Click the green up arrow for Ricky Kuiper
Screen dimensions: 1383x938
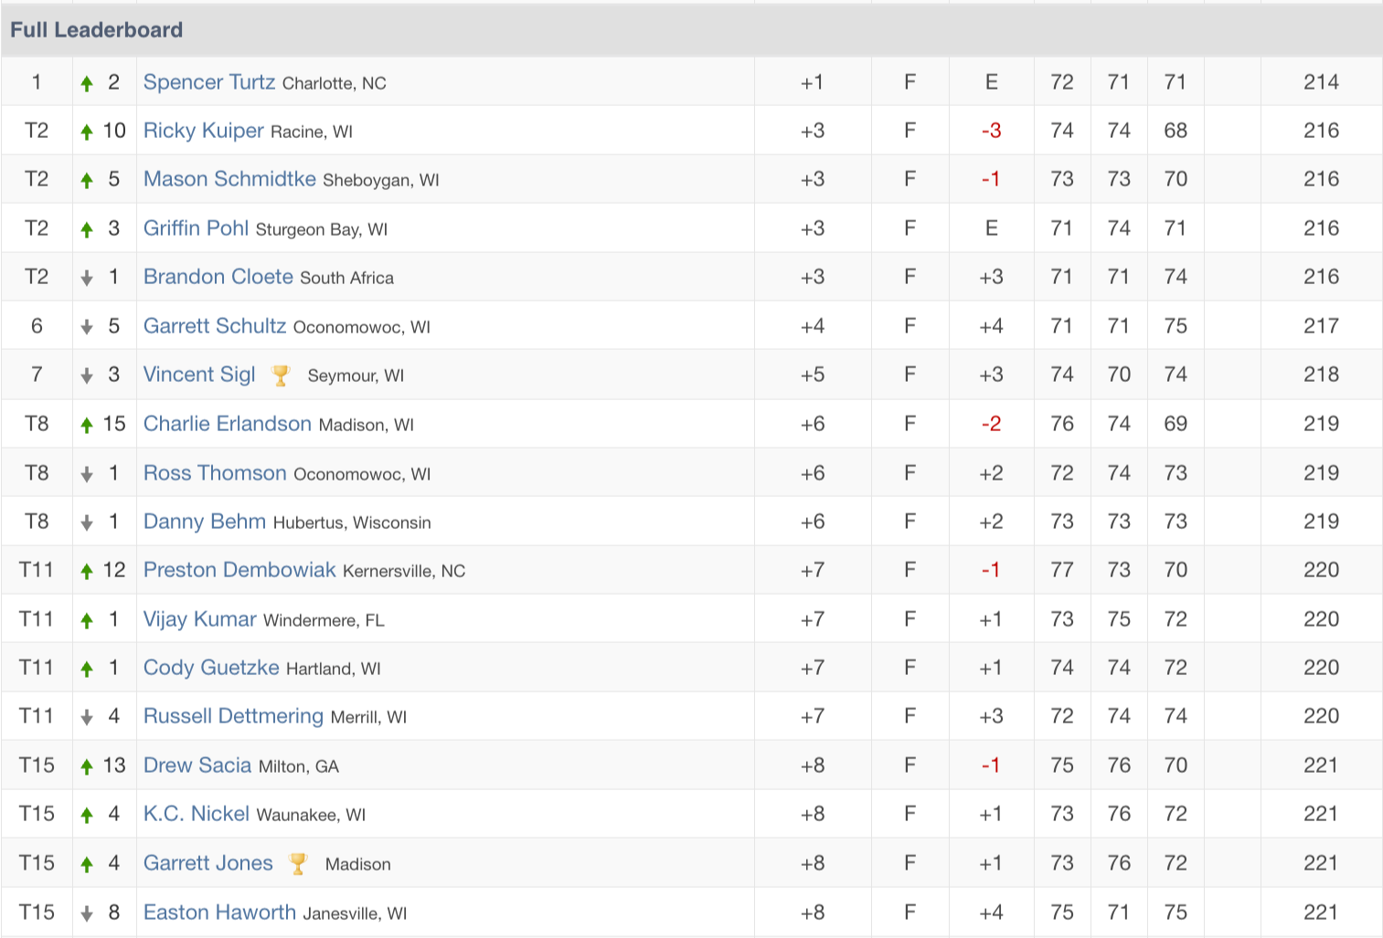[x=87, y=132]
